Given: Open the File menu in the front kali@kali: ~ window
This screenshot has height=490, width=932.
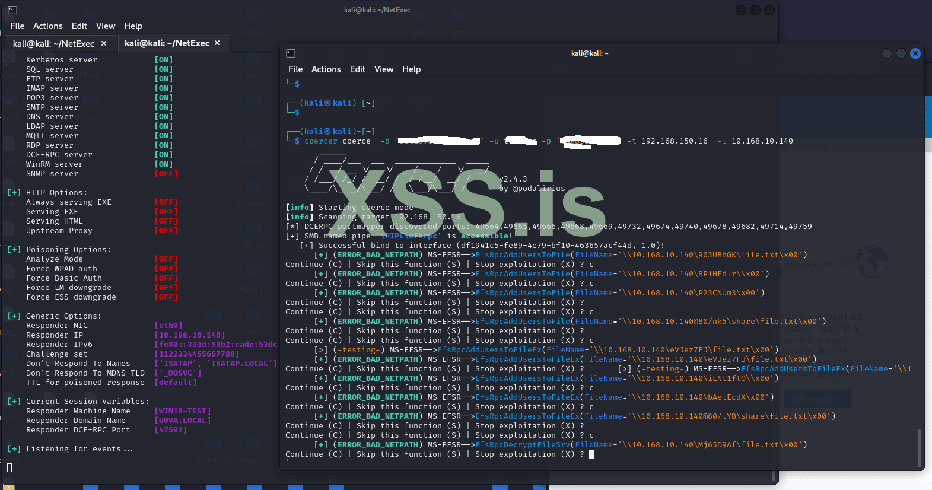Looking at the screenshot, I should [295, 69].
